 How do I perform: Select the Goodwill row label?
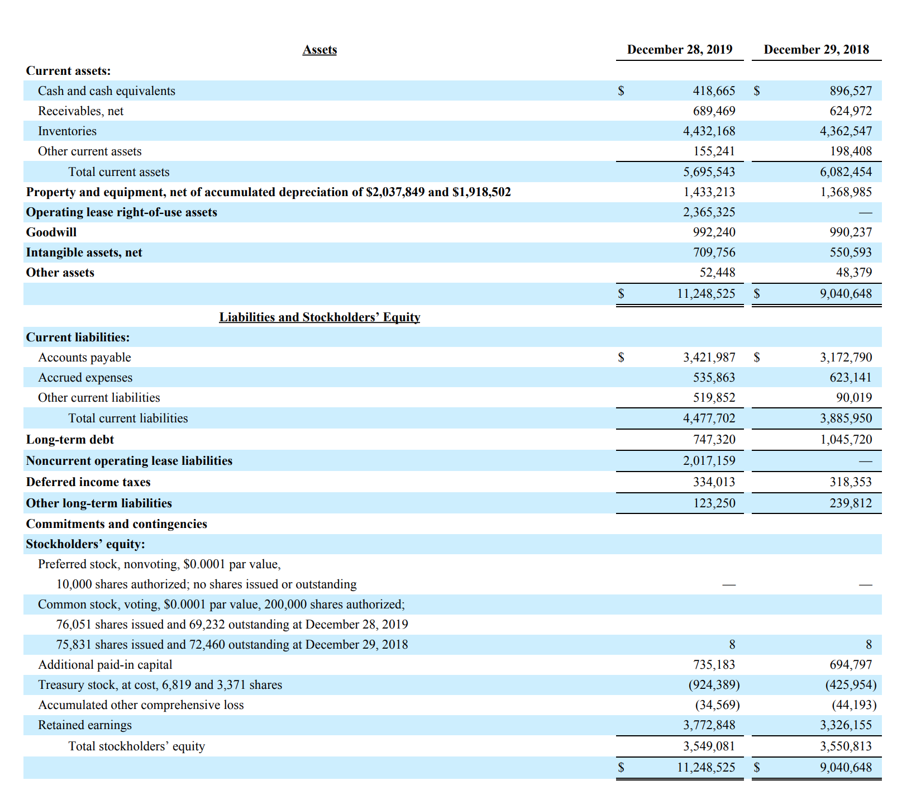(x=51, y=232)
